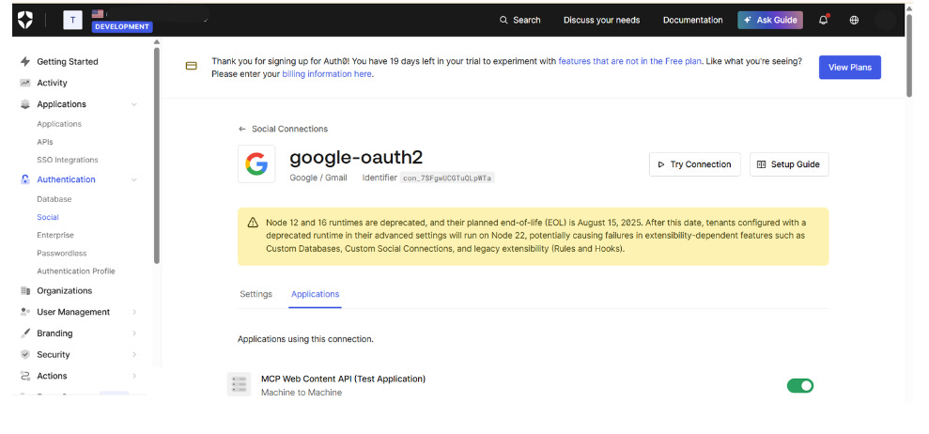
Task: Click the deprecation warning triangle icon
Action: 253,223
